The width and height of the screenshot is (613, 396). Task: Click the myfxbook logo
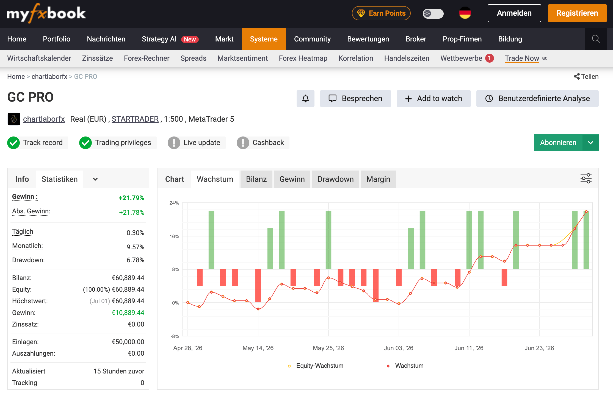pyautogui.click(x=46, y=13)
